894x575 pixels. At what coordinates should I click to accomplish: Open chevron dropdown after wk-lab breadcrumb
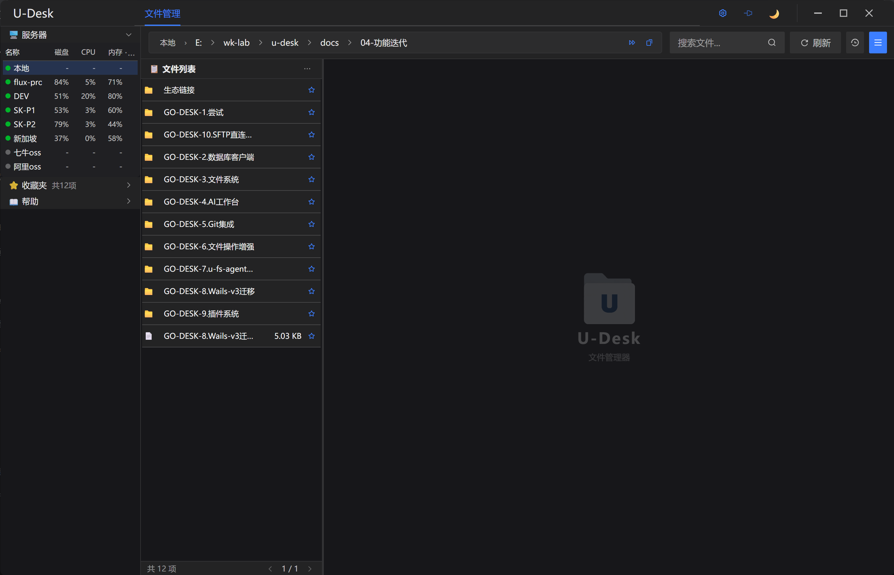(260, 43)
